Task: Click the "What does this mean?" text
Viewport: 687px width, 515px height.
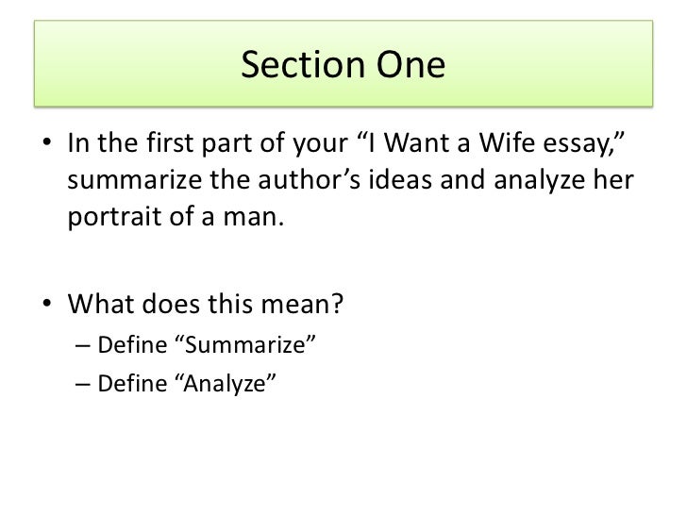Action: coord(205,303)
